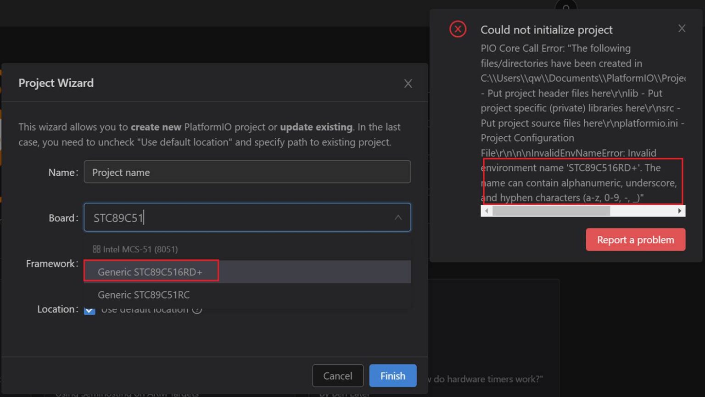Click the platform grid icon next to Intel MCS-51
Image resolution: width=705 pixels, height=397 pixels.
tap(97, 249)
